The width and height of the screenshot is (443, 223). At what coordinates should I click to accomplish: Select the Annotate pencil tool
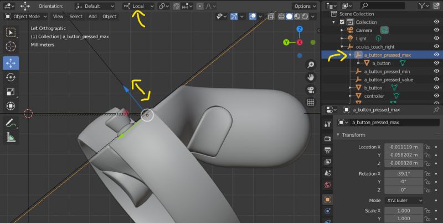tap(11, 123)
